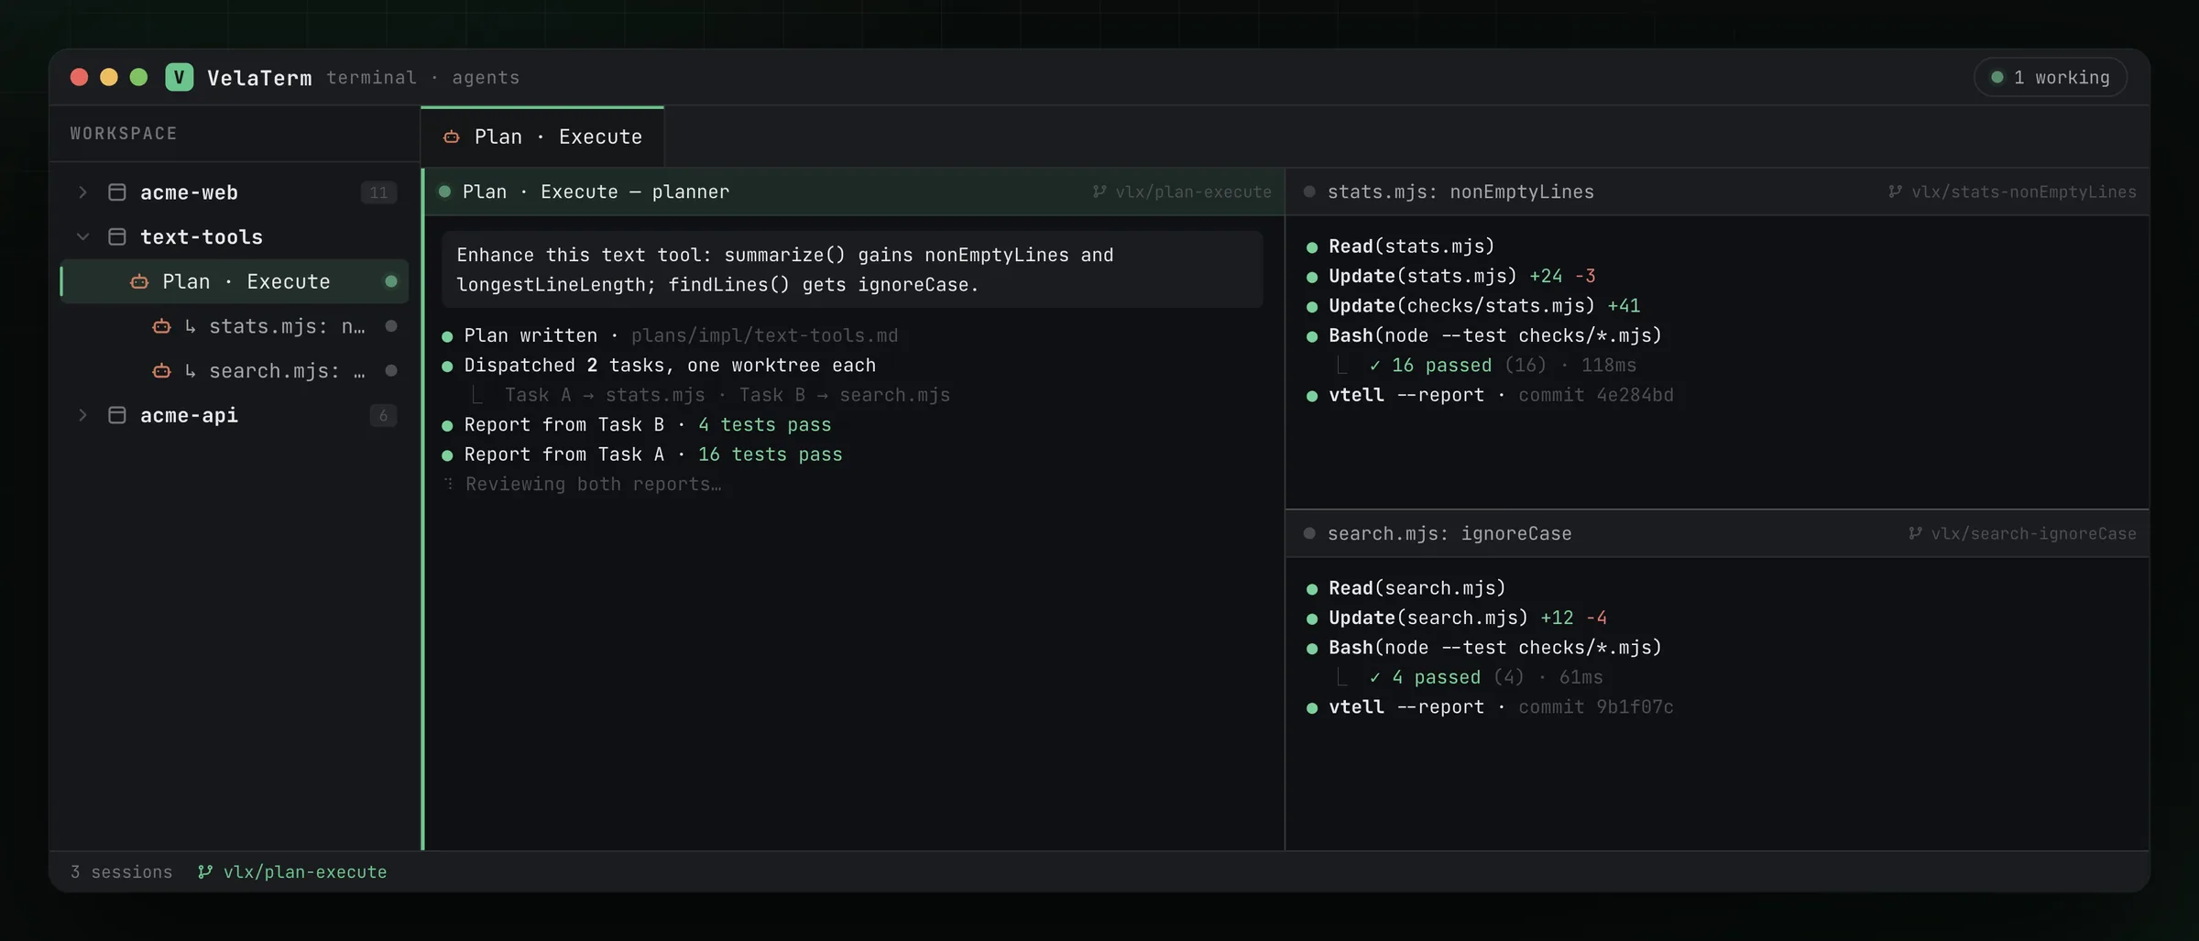Click the vlx/plan-execute label in planner header
Viewport: 2199px width, 941px height.
(1193, 191)
